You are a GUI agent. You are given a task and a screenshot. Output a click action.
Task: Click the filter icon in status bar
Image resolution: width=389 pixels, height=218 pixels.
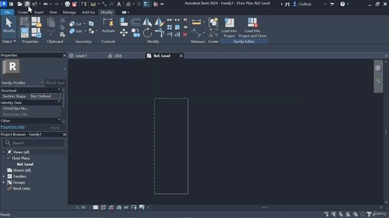click(369, 214)
